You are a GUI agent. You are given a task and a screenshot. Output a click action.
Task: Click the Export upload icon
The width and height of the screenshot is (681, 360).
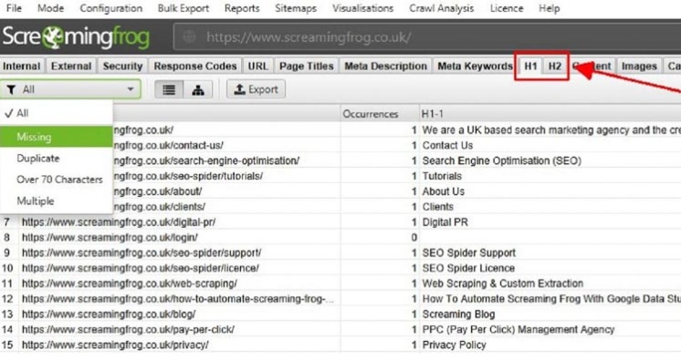point(239,89)
